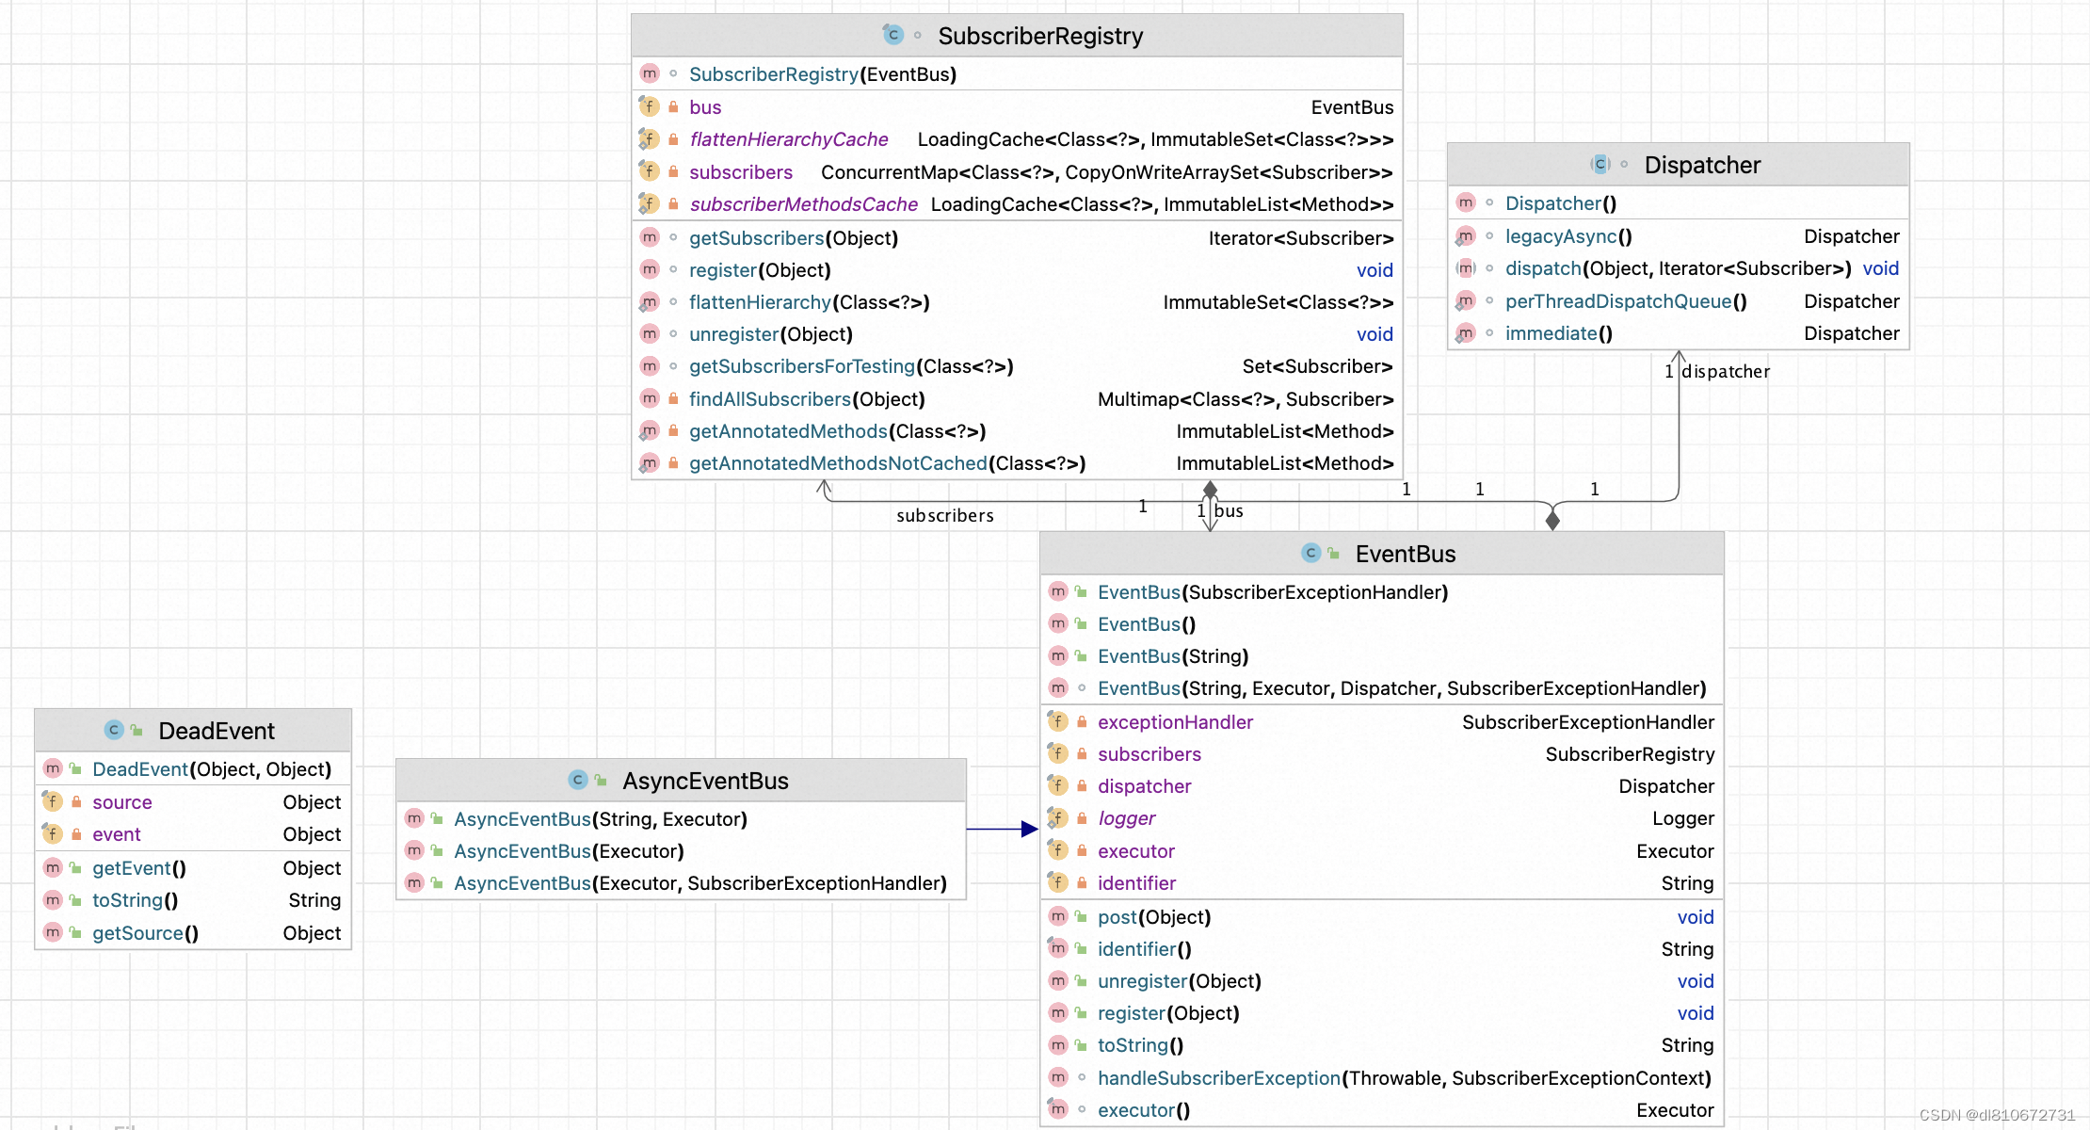
Task: Click the exceptionHandler field in EventBus
Action: [1175, 722]
